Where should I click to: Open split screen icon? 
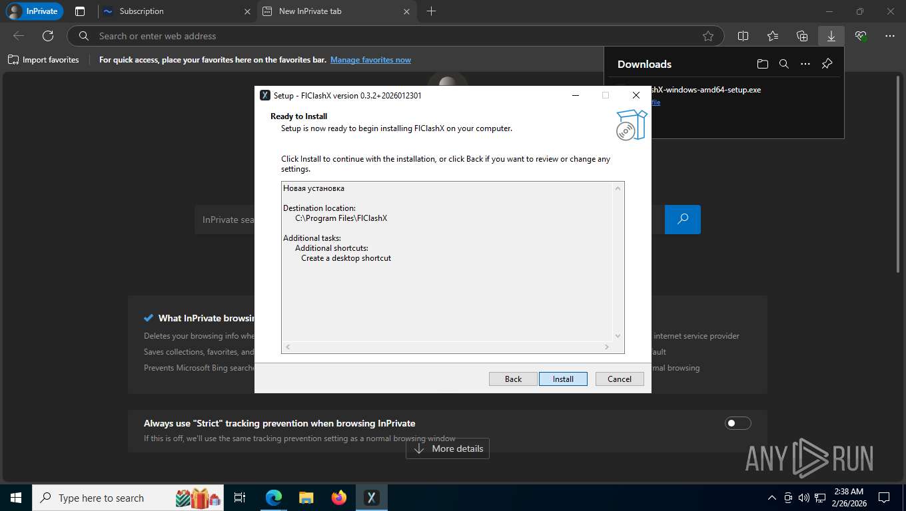(x=743, y=36)
